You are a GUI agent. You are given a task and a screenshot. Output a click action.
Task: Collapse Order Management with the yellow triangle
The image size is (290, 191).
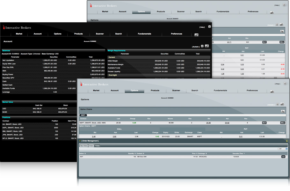click(80, 141)
